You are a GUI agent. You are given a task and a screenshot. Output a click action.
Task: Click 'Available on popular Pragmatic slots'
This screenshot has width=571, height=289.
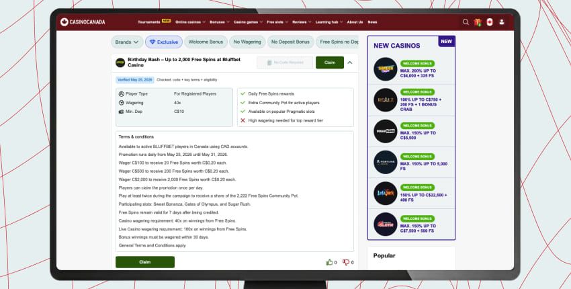click(x=281, y=112)
